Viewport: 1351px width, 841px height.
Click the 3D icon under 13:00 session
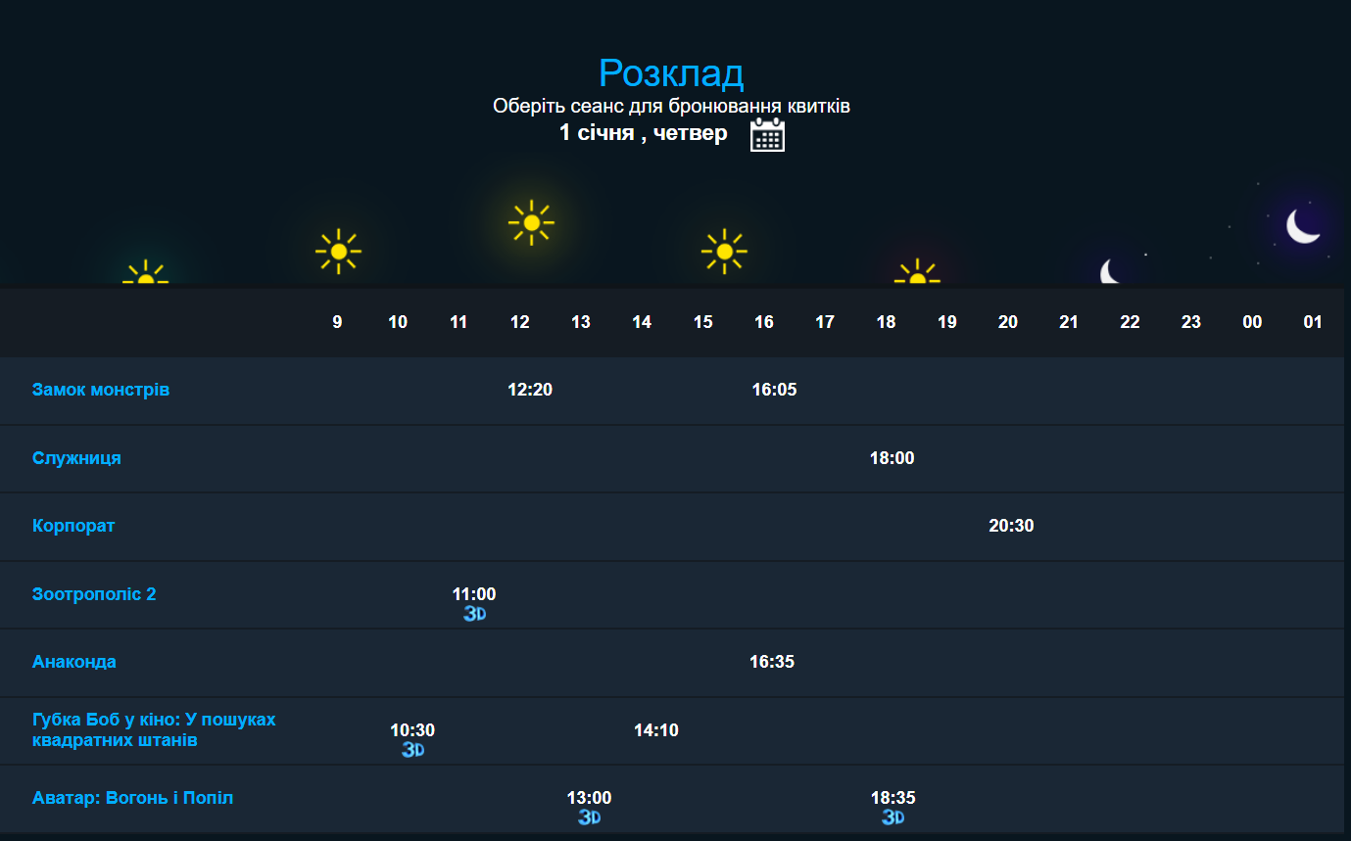click(x=589, y=818)
